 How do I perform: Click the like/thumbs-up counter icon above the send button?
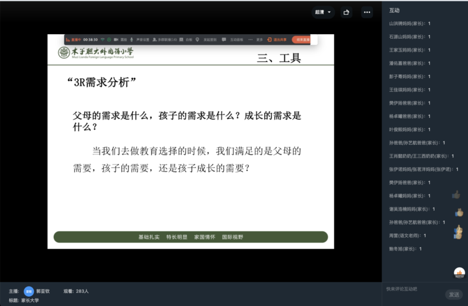coord(459,273)
